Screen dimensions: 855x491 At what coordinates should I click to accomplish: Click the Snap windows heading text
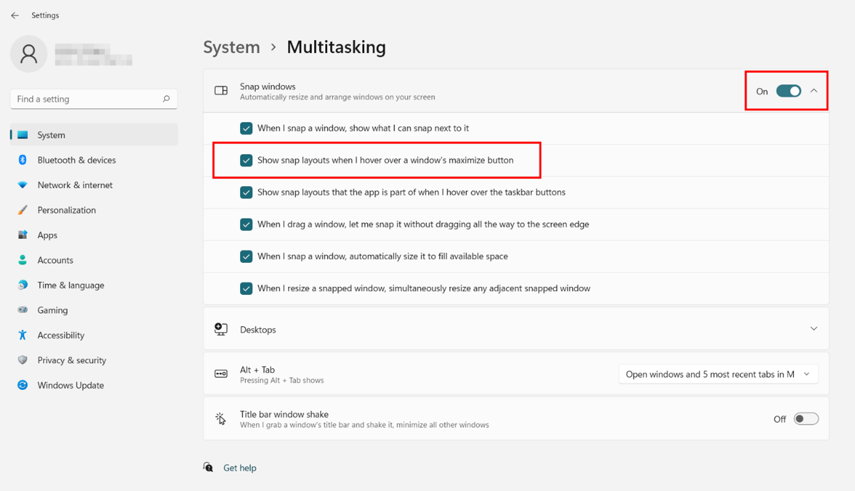[x=268, y=86]
